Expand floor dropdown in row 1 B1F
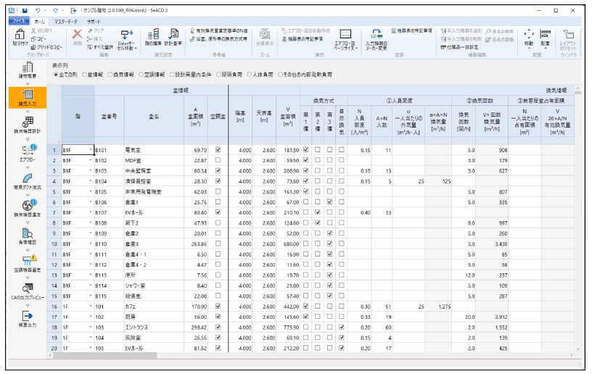The height and width of the screenshot is (374, 592). pyautogui.click(x=91, y=150)
